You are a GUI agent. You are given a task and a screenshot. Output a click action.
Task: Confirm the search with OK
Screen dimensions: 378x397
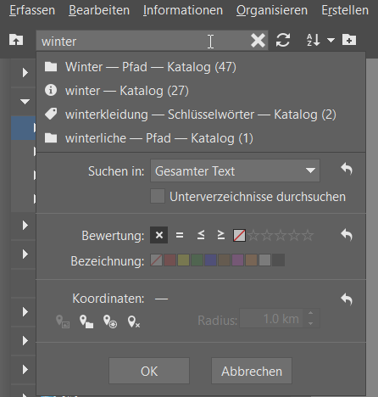[x=149, y=371]
